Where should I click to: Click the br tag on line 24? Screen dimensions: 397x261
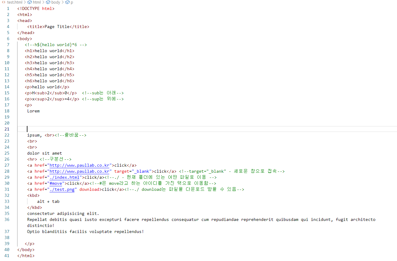32,147
